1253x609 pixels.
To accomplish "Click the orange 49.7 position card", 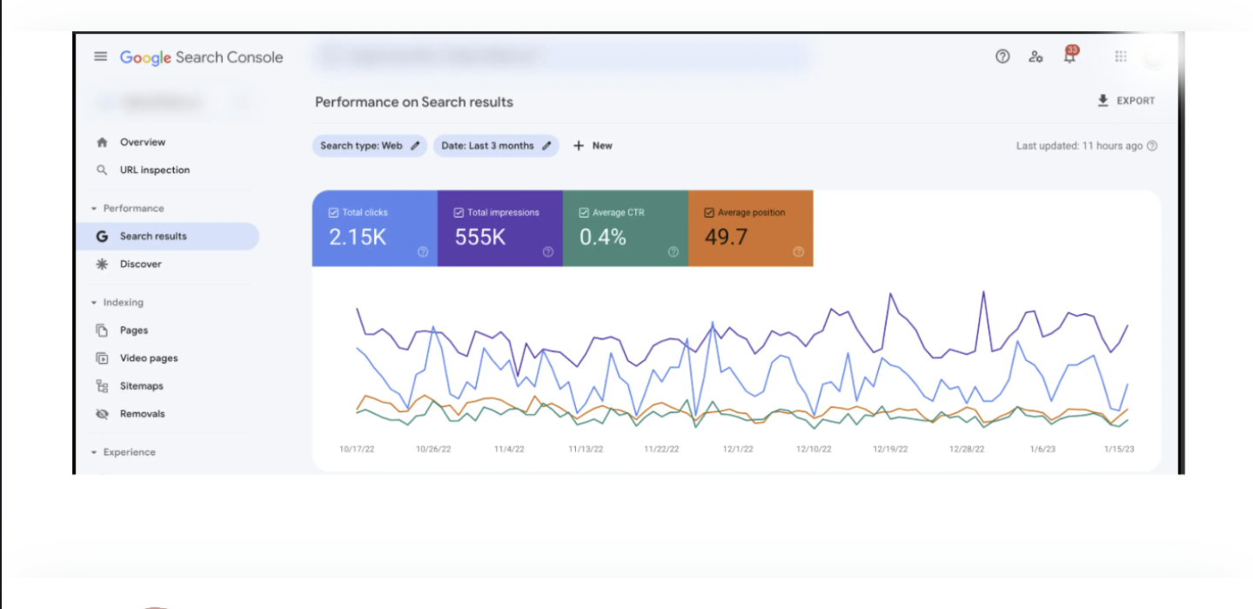I will coord(750,228).
